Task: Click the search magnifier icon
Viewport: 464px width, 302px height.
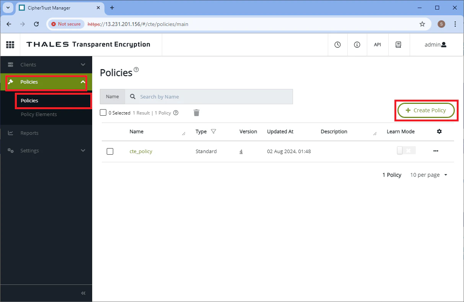Action: [x=133, y=97]
